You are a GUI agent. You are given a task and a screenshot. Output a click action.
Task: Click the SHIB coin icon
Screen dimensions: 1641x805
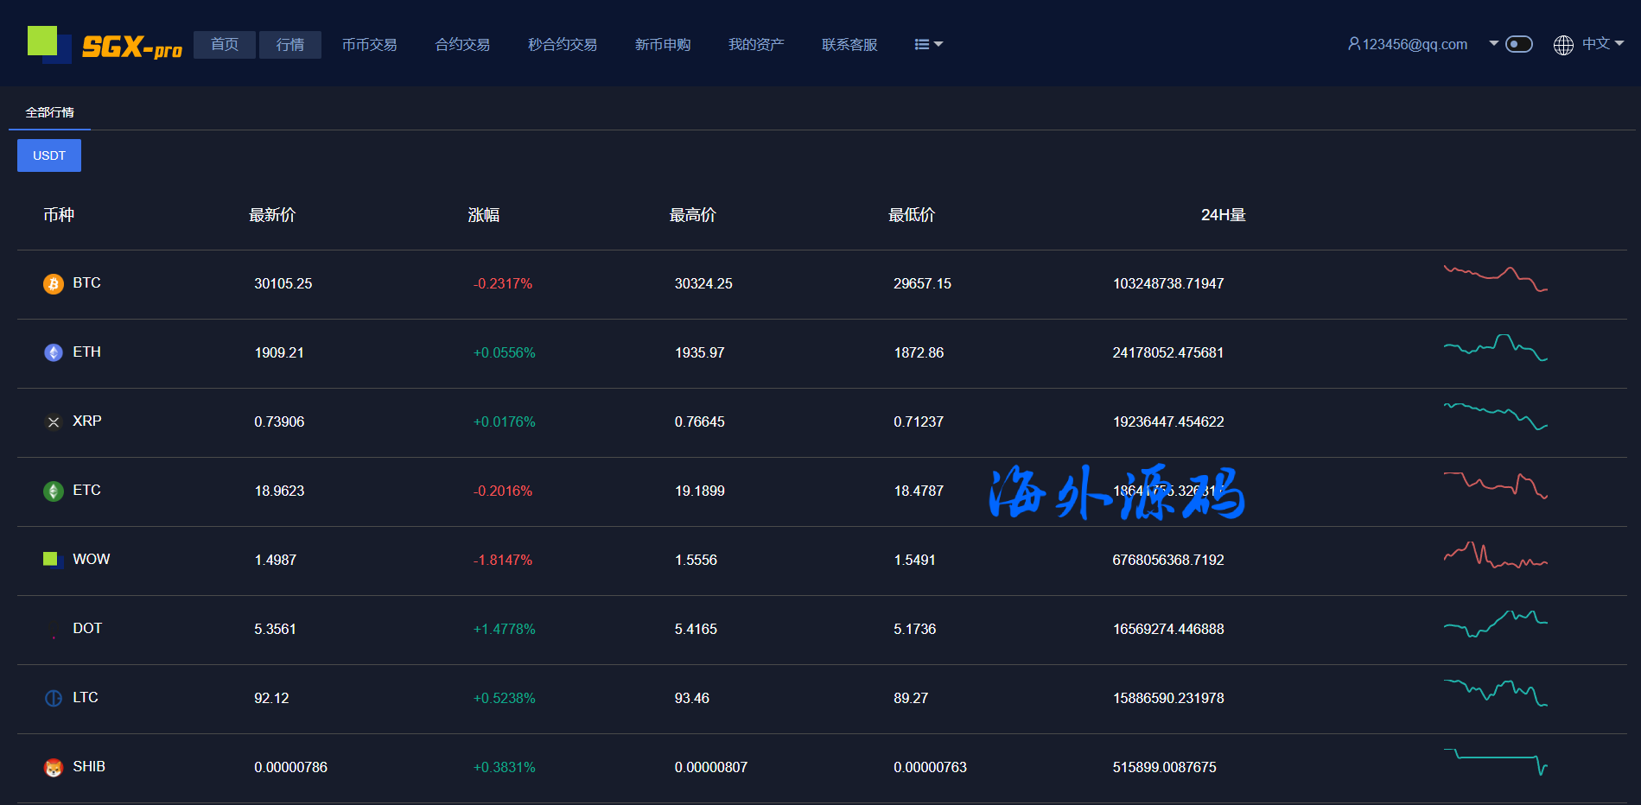(54, 768)
